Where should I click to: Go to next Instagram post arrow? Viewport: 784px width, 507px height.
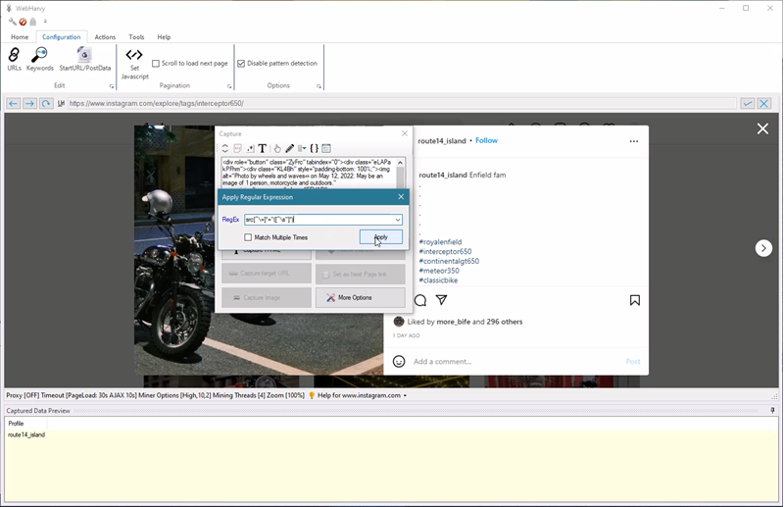click(x=763, y=248)
